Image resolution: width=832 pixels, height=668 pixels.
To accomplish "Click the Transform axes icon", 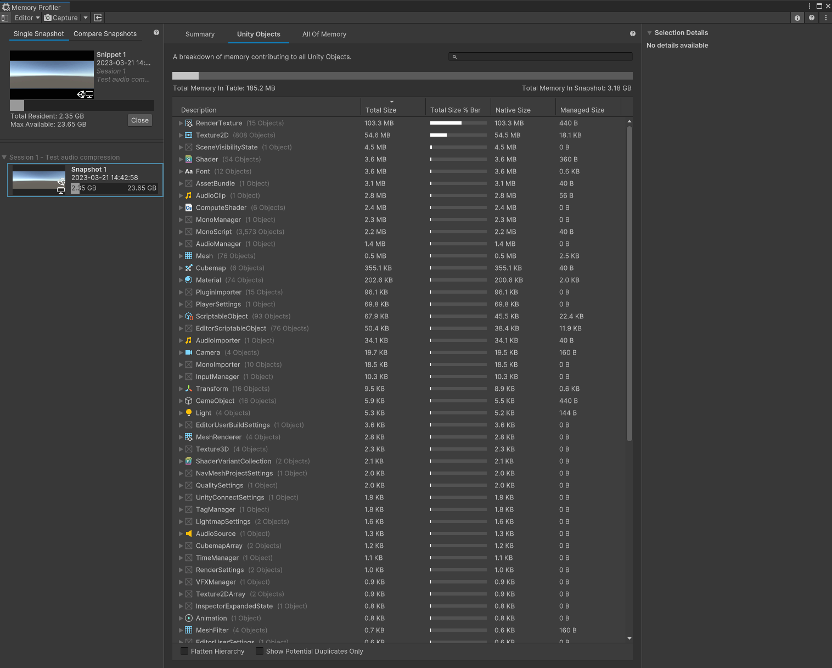I will tap(189, 389).
